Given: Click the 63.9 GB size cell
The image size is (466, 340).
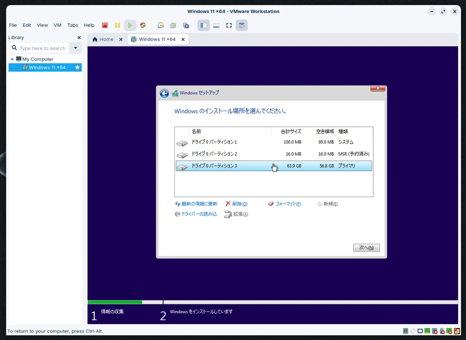Looking at the screenshot, I should click(294, 166).
